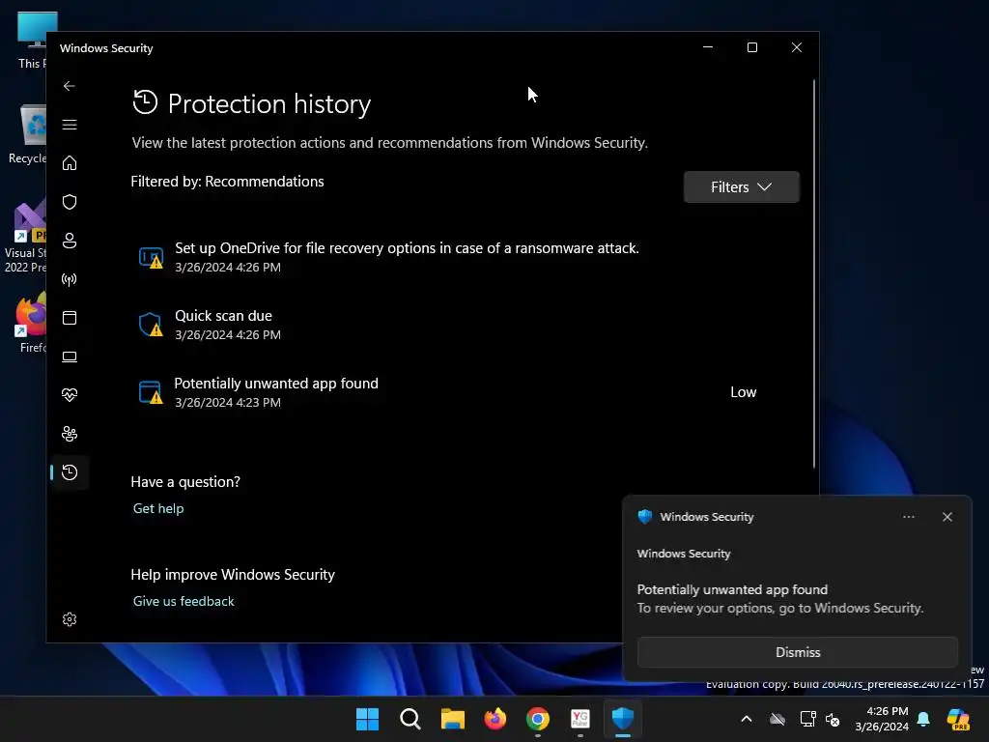Open Firefox from the taskbar

[x=495, y=719]
